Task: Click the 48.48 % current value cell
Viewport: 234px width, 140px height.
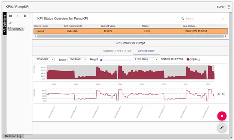Action: coord(108,31)
